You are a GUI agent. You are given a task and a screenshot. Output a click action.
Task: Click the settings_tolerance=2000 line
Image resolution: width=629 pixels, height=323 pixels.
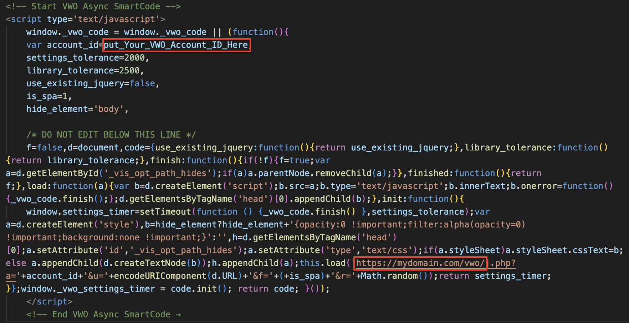tap(88, 58)
